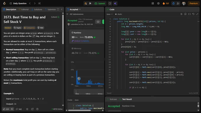
Task: Click the description panel vertical scrollbar
Action: (x=63, y=30)
